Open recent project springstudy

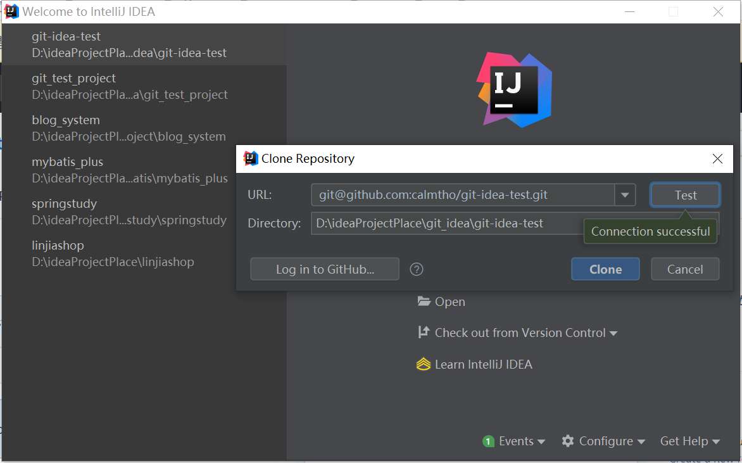pyautogui.click(x=119, y=212)
